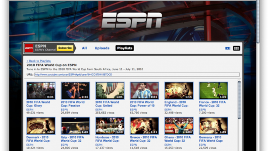Viewport: 269px width, 151px height.
Task: Click title link 2010 FIFA World Cup: United
Action: [107, 104]
